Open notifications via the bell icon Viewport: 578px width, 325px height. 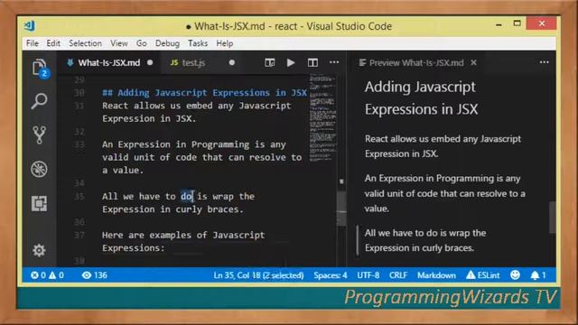[538, 275]
